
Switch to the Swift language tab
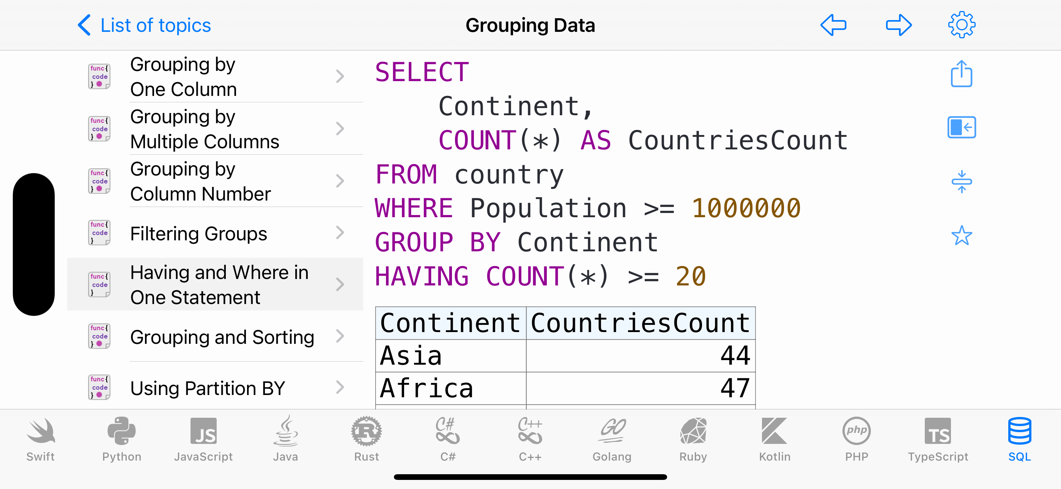[40, 439]
